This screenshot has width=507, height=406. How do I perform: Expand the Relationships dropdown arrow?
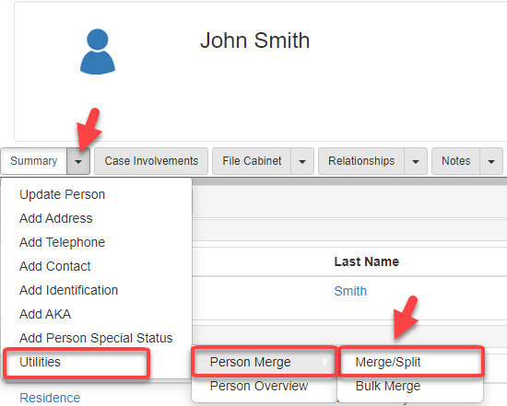pos(416,161)
